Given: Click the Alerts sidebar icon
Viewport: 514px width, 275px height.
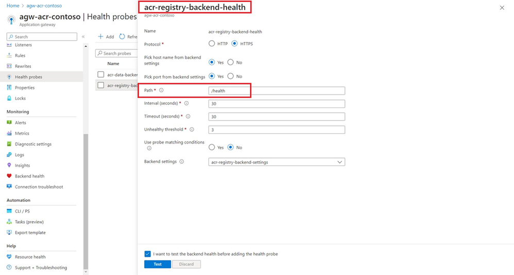Looking at the screenshot, I should click(9, 123).
